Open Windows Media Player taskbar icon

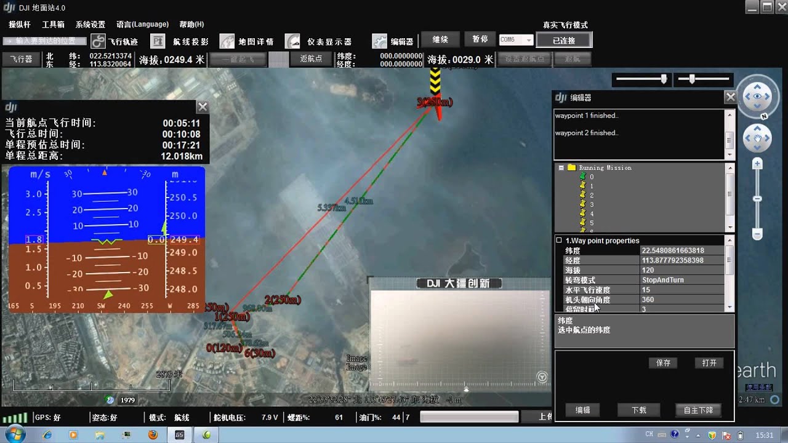74,434
